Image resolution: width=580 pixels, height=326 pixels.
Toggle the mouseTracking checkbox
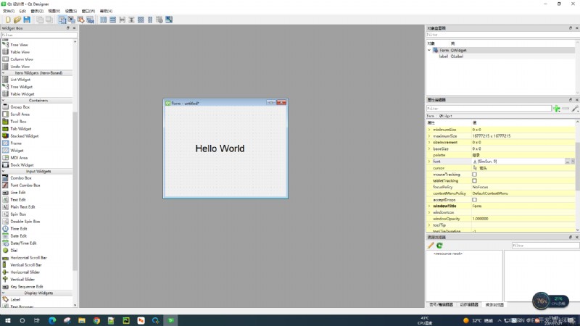474,175
